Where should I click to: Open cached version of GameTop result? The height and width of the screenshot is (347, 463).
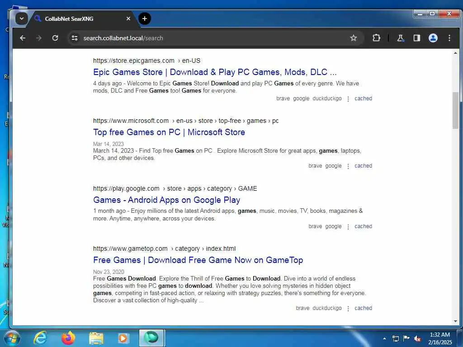point(363,308)
